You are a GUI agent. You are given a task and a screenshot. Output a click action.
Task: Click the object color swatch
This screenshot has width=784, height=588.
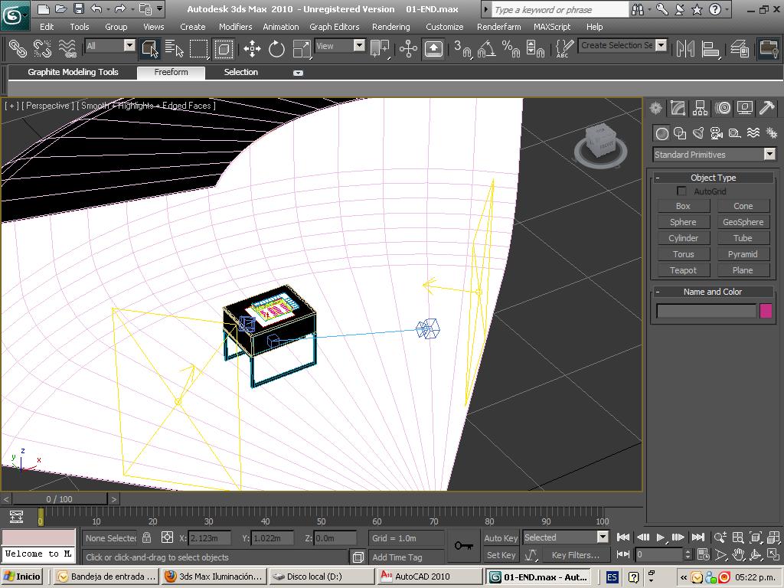pos(766,311)
